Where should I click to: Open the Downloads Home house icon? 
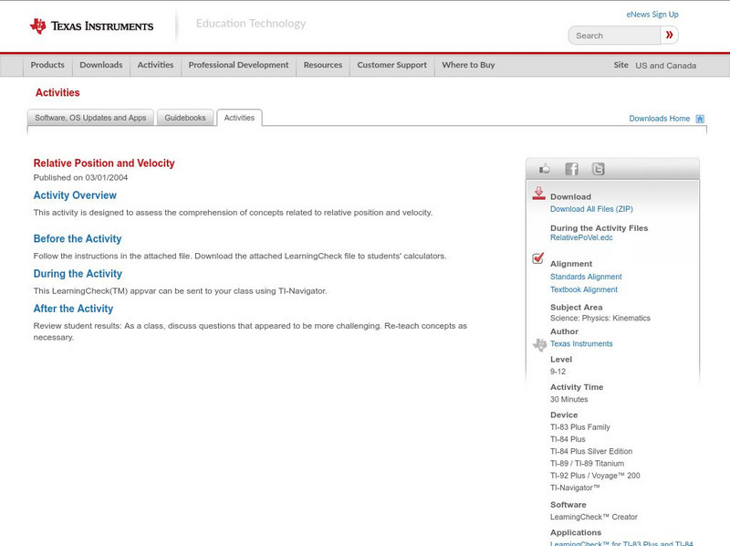click(x=700, y=119)
